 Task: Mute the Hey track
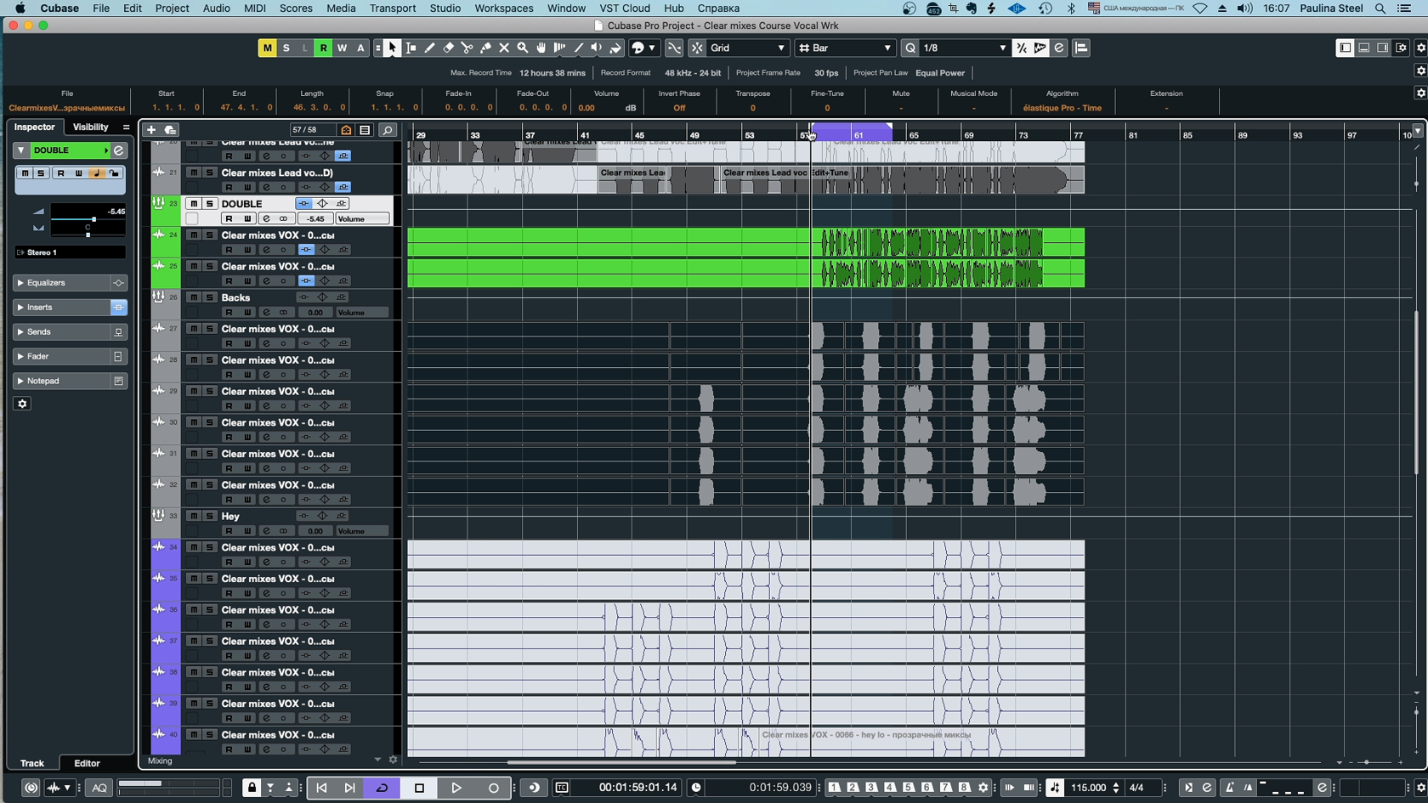click(194, 516)
